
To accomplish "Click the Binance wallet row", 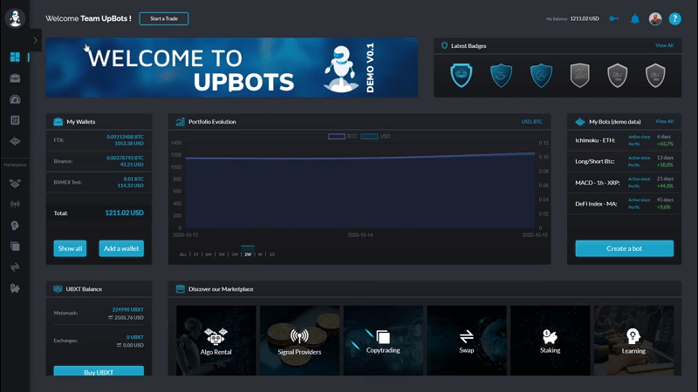I will coord(99,161).
